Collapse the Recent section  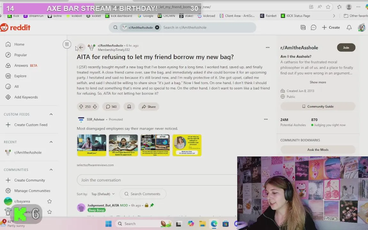[51, 142]
